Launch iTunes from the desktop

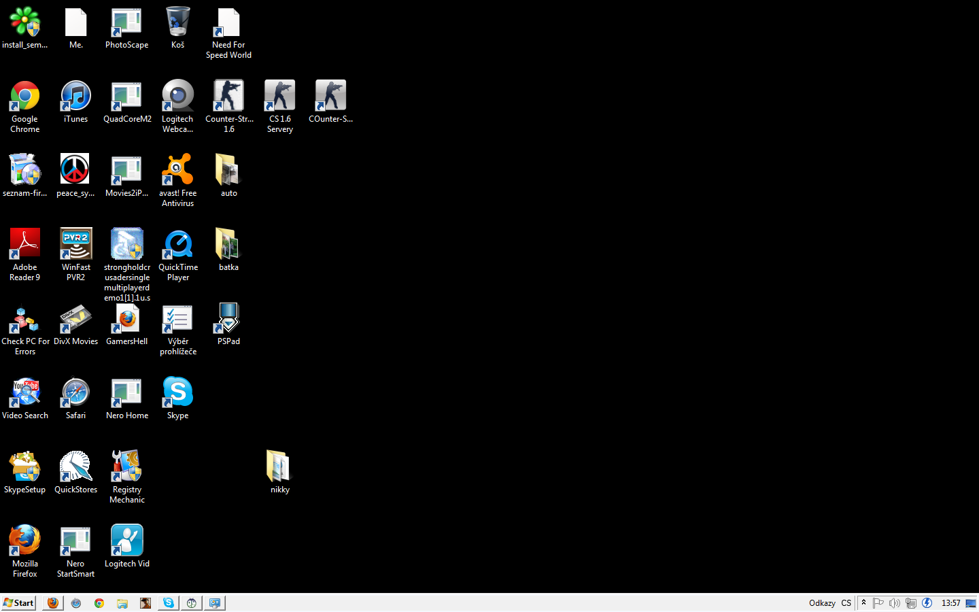75,97
